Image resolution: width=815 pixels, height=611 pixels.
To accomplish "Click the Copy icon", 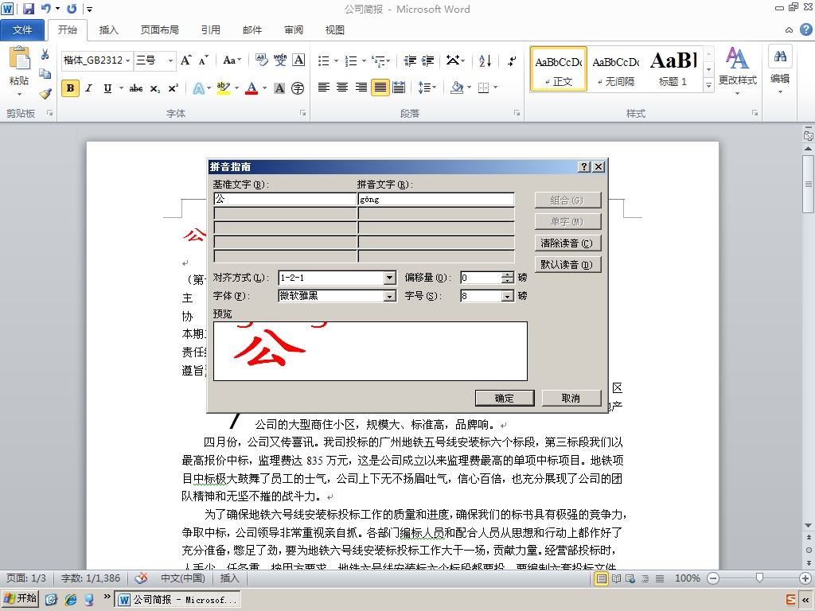I will click(45, 74).
